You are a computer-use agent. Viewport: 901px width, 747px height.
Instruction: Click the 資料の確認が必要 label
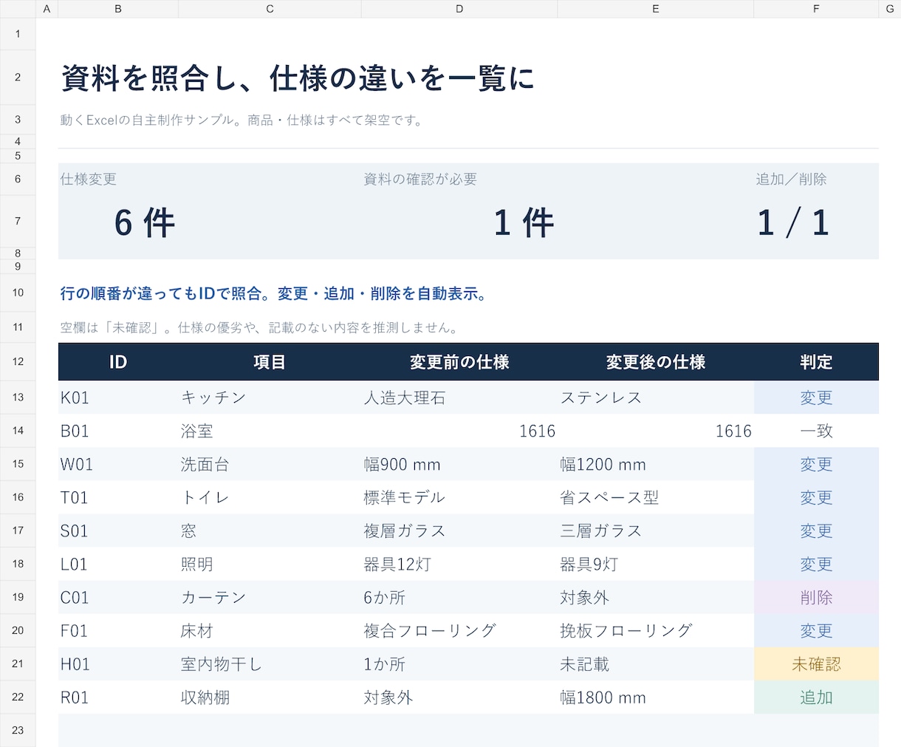[420, 179]
